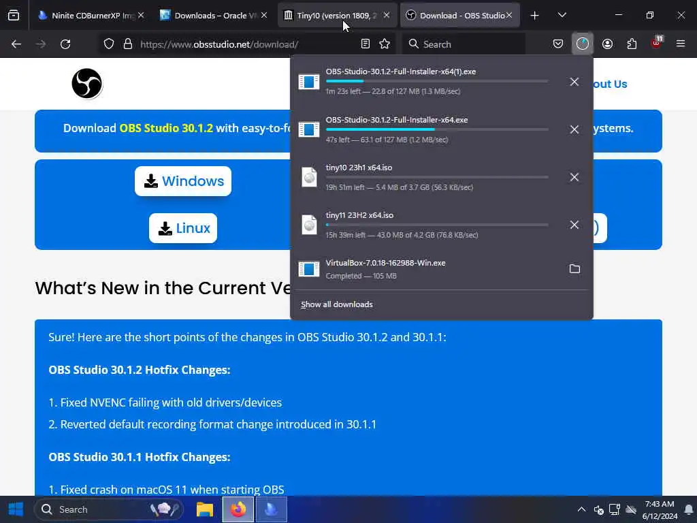This screenshot has width=697, height=523.
Task: Switch to Tiny10 (version 1809) tab
Action: (336, 16)
